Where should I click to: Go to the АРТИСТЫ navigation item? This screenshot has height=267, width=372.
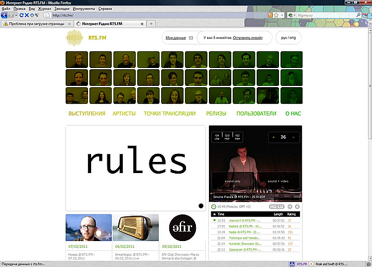click(124, 114)
